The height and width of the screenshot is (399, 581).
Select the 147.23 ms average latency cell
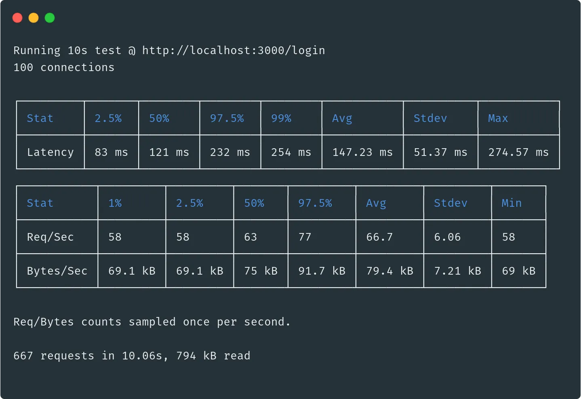[362, 152]
